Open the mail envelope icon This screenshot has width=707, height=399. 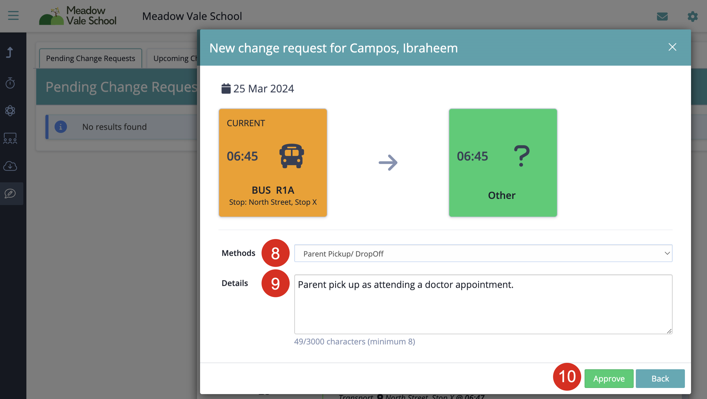click(x=662, y=16)
